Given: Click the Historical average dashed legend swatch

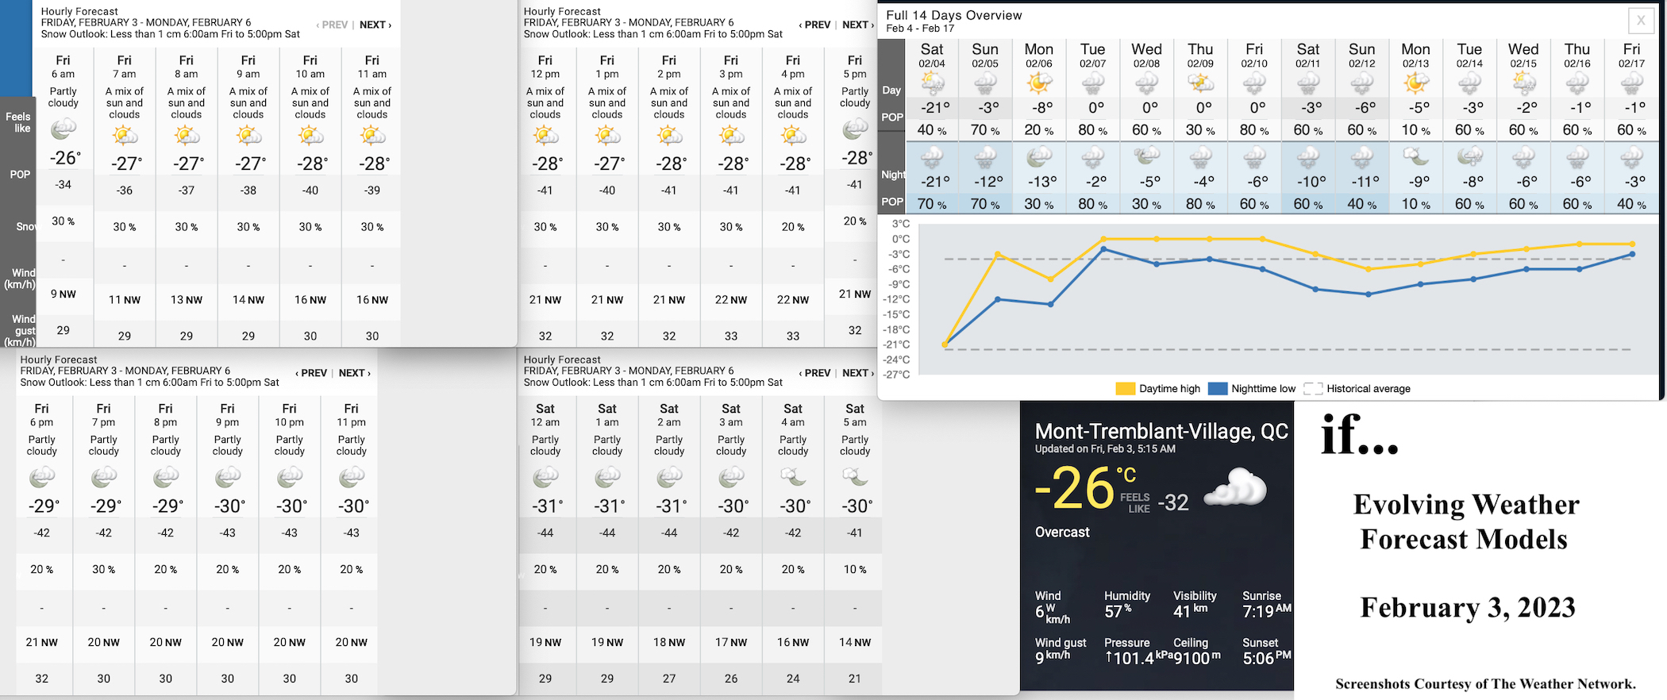Looking at the screenshot, I should [x=1313, y=389].
